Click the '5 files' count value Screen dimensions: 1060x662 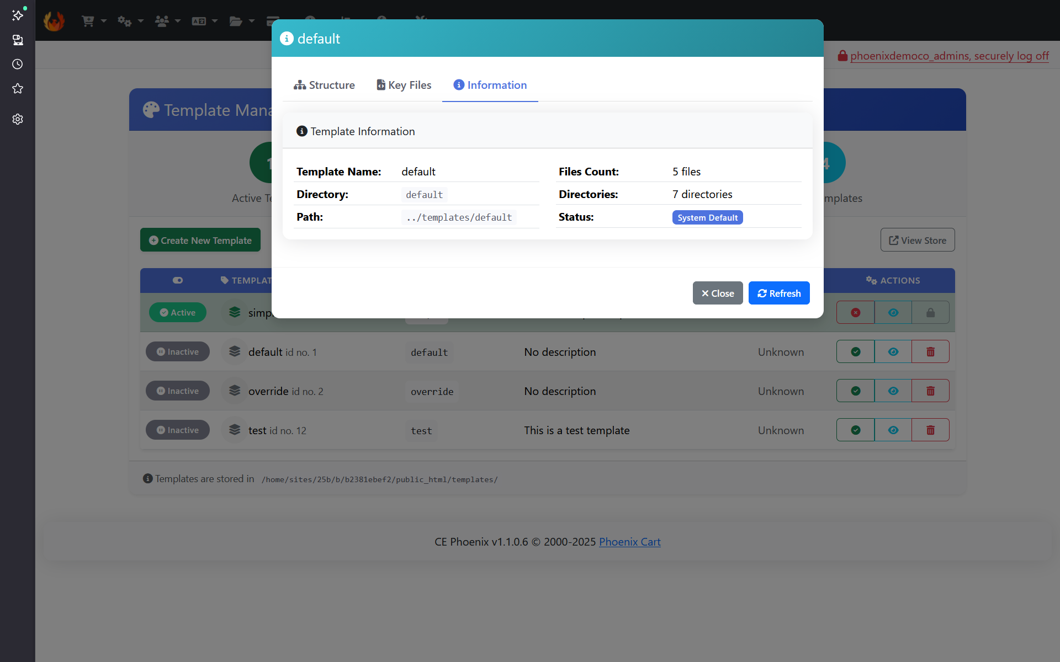click(x=686, y=172)
